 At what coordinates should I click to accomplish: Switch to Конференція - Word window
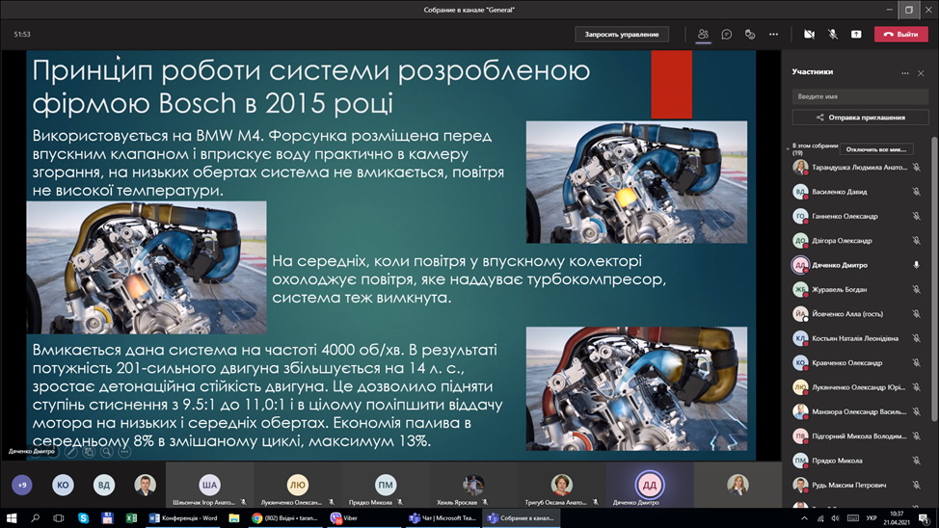coord(184,517)
